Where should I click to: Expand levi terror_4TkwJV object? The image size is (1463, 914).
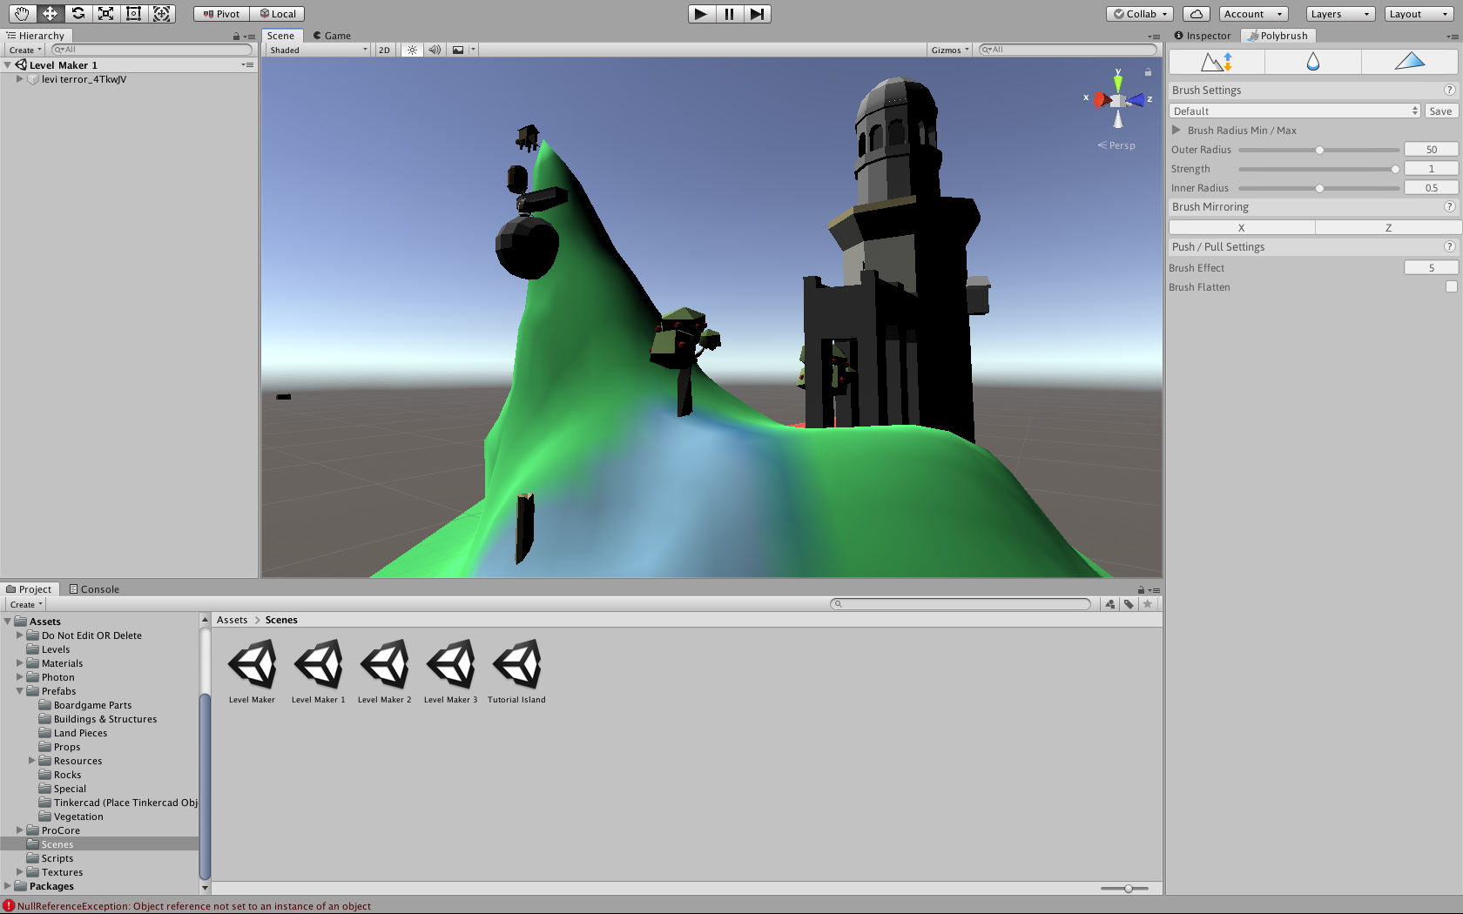point(19,79)
